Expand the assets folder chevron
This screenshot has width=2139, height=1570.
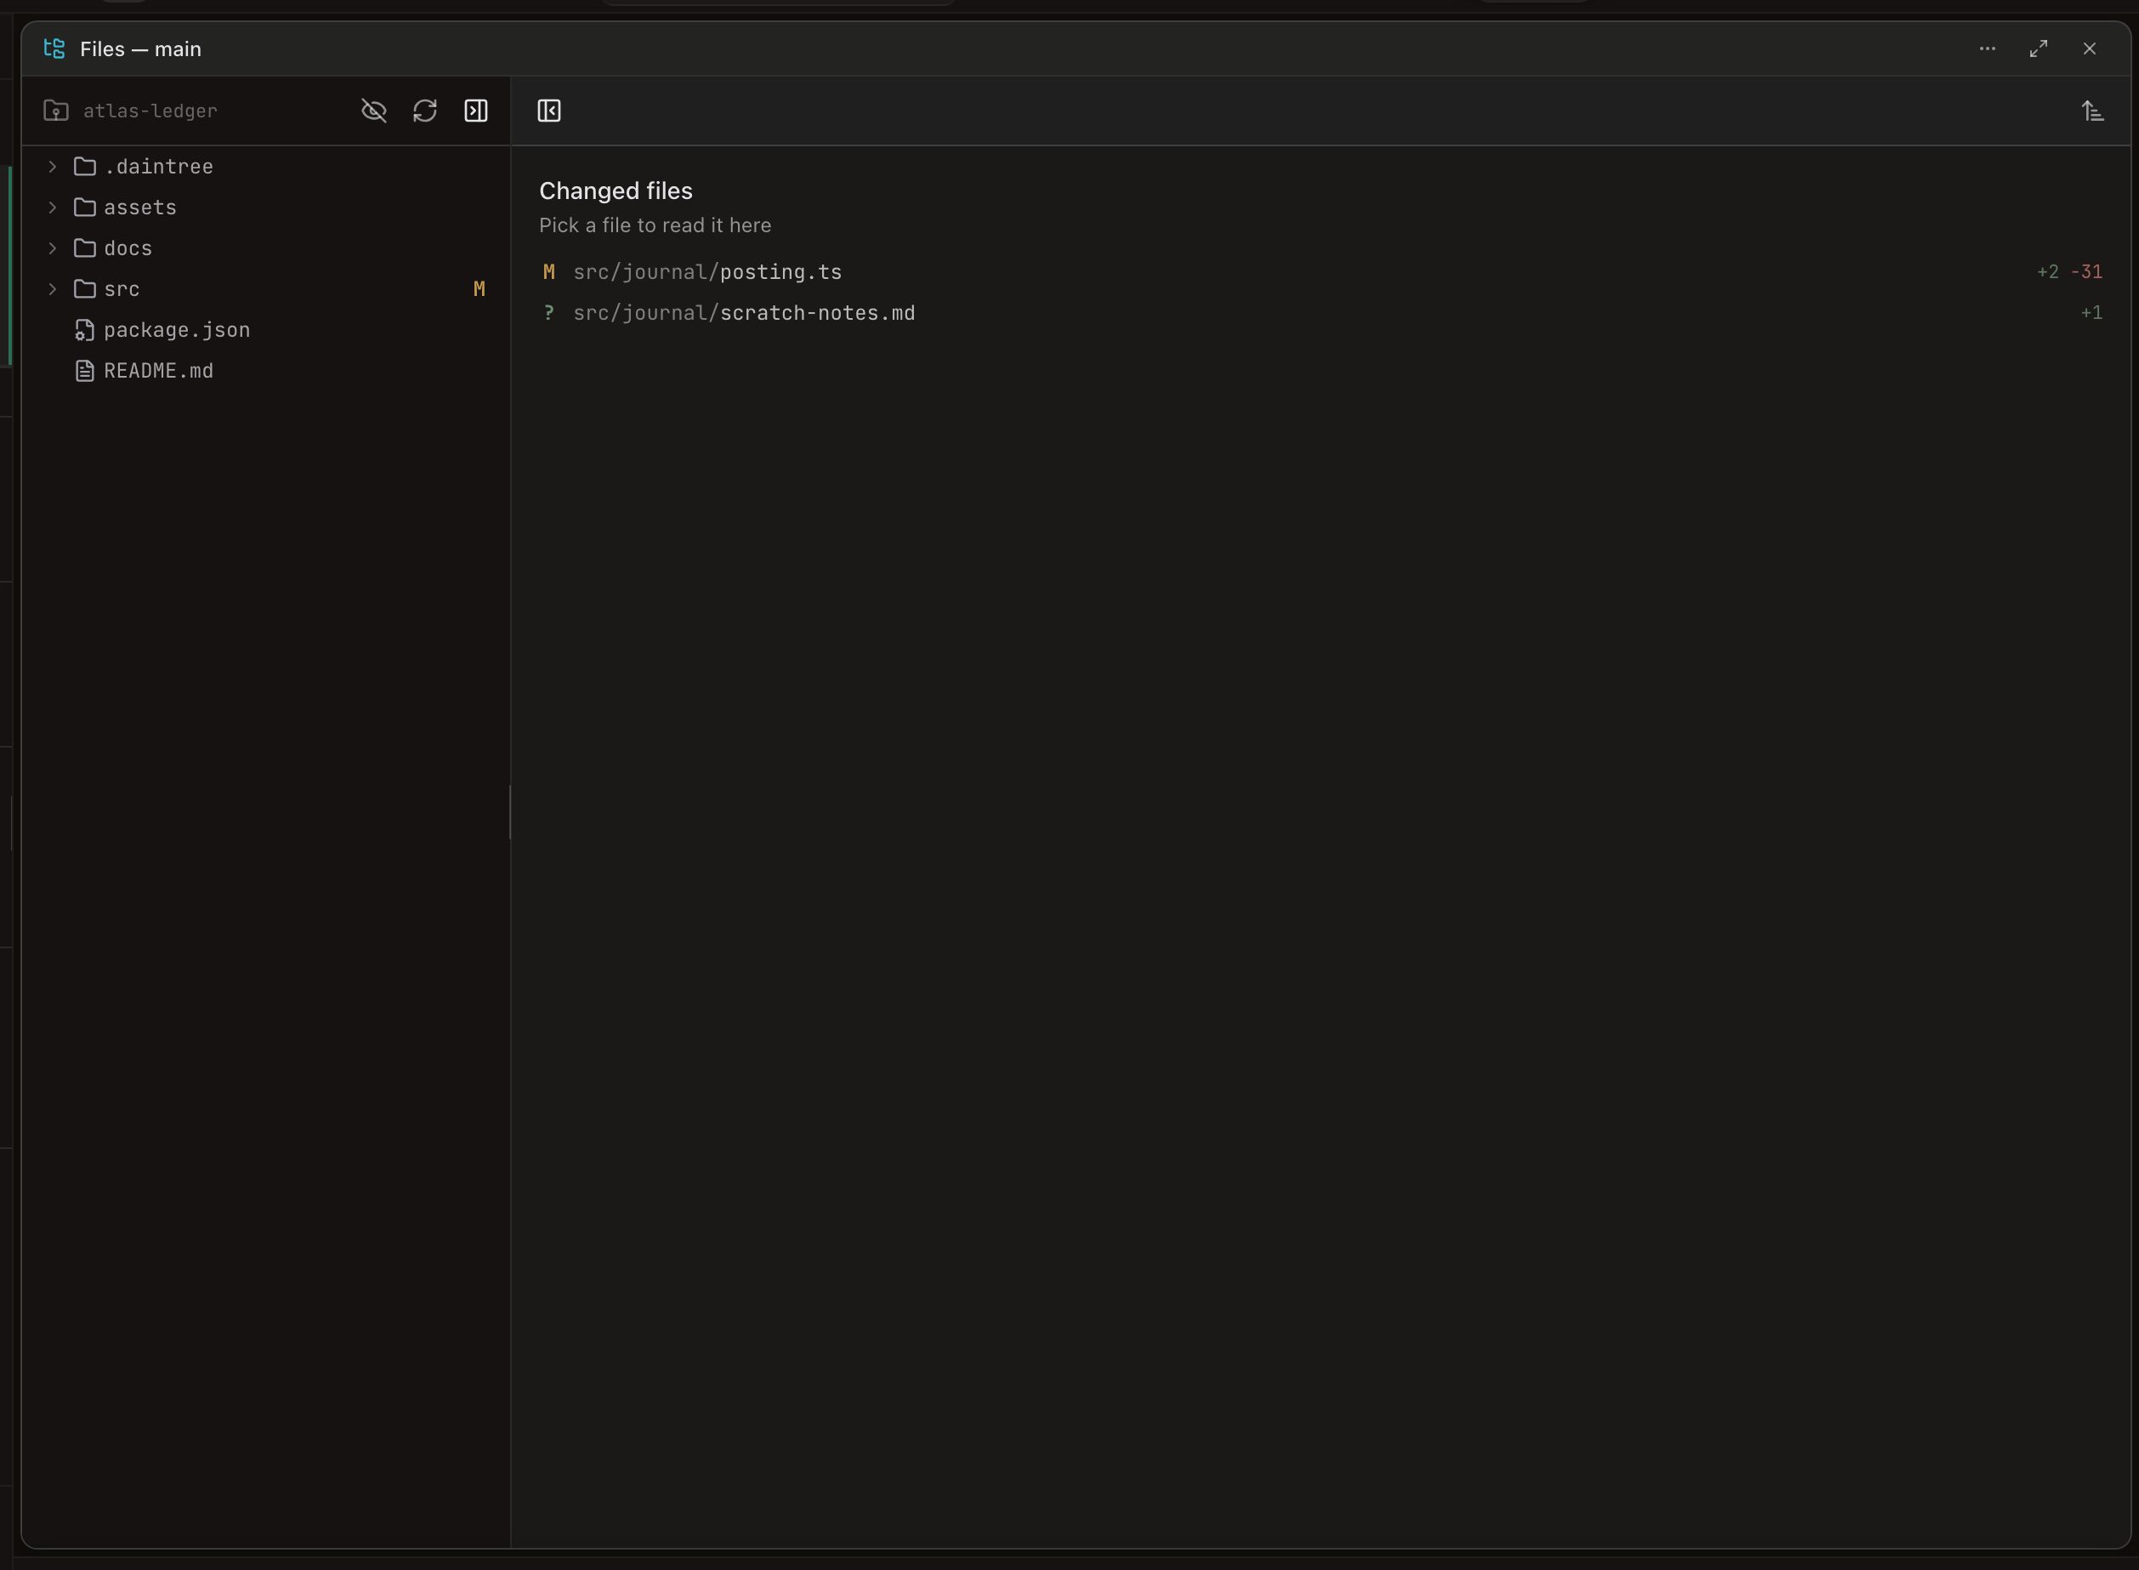[54, 208]
